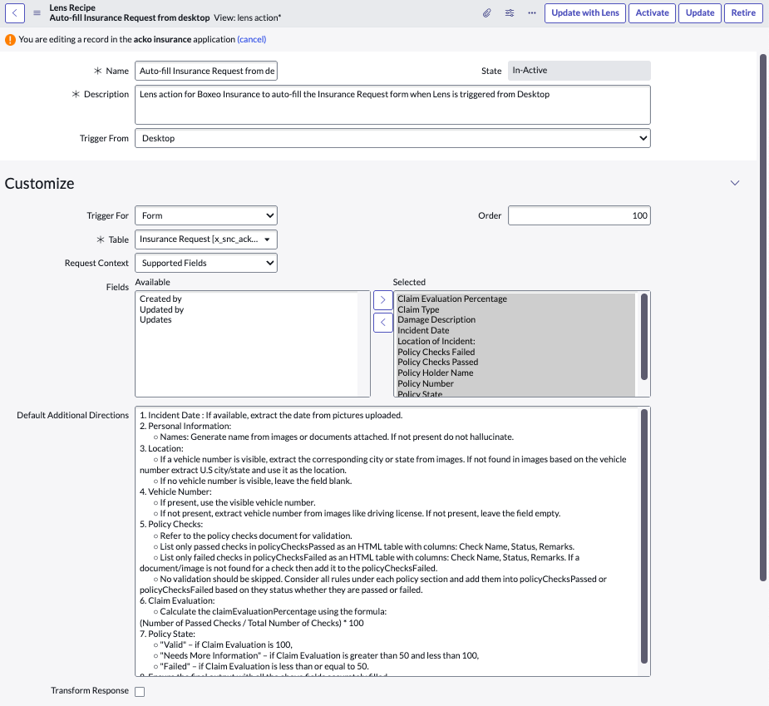Activate the Lens recipe

click(653, 12)
